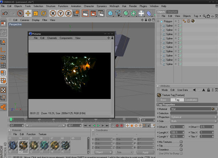Open the Render menu

(x=133, y=6)
